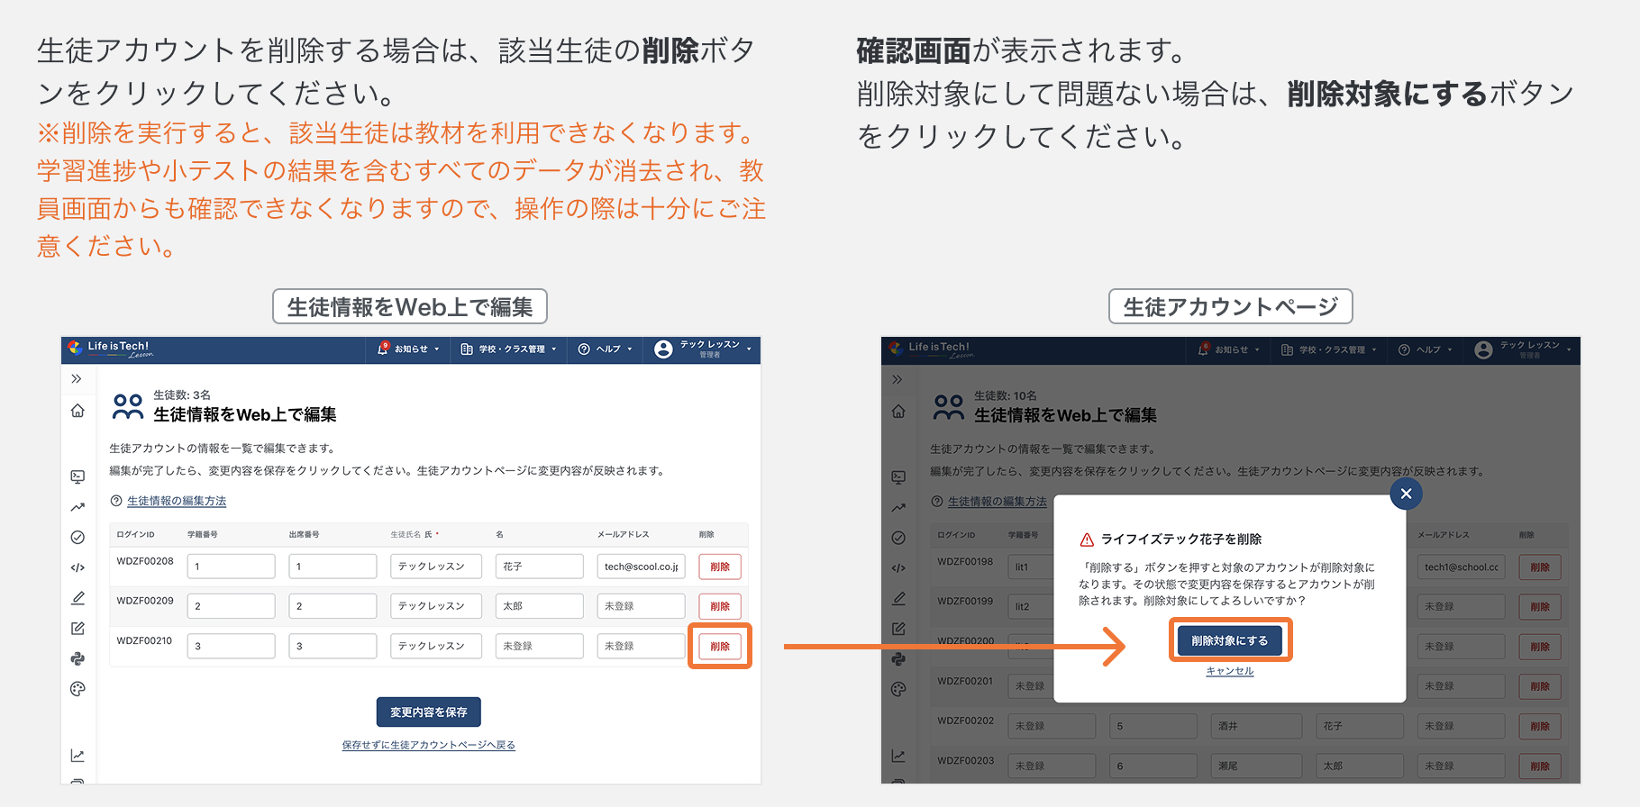Click the Life is Tech! logo in left screenshot
The width and height of the screenshot is (1640, 807).
(x=110, y=349)
